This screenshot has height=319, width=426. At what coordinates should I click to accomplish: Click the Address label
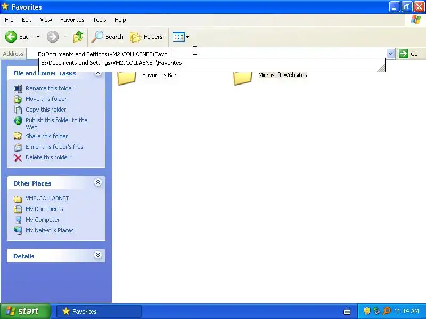click(x=13, y=54)
